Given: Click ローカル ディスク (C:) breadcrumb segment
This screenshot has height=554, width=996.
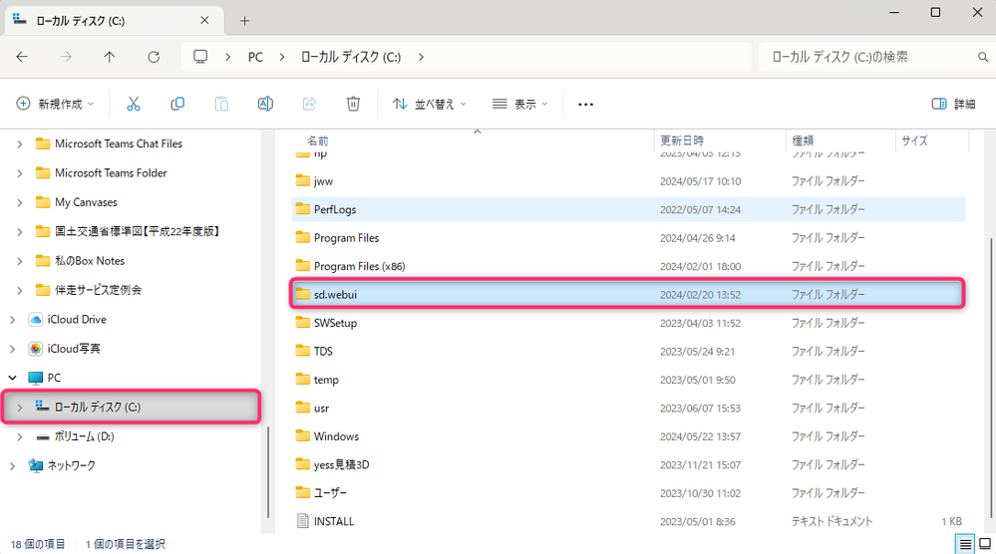Looking at the screenshot, I should [351, 57].
